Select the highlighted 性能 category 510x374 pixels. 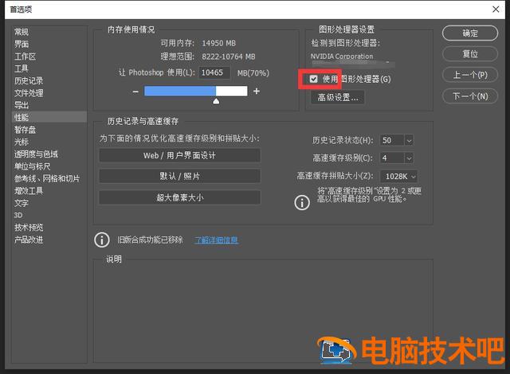(49, 117)
